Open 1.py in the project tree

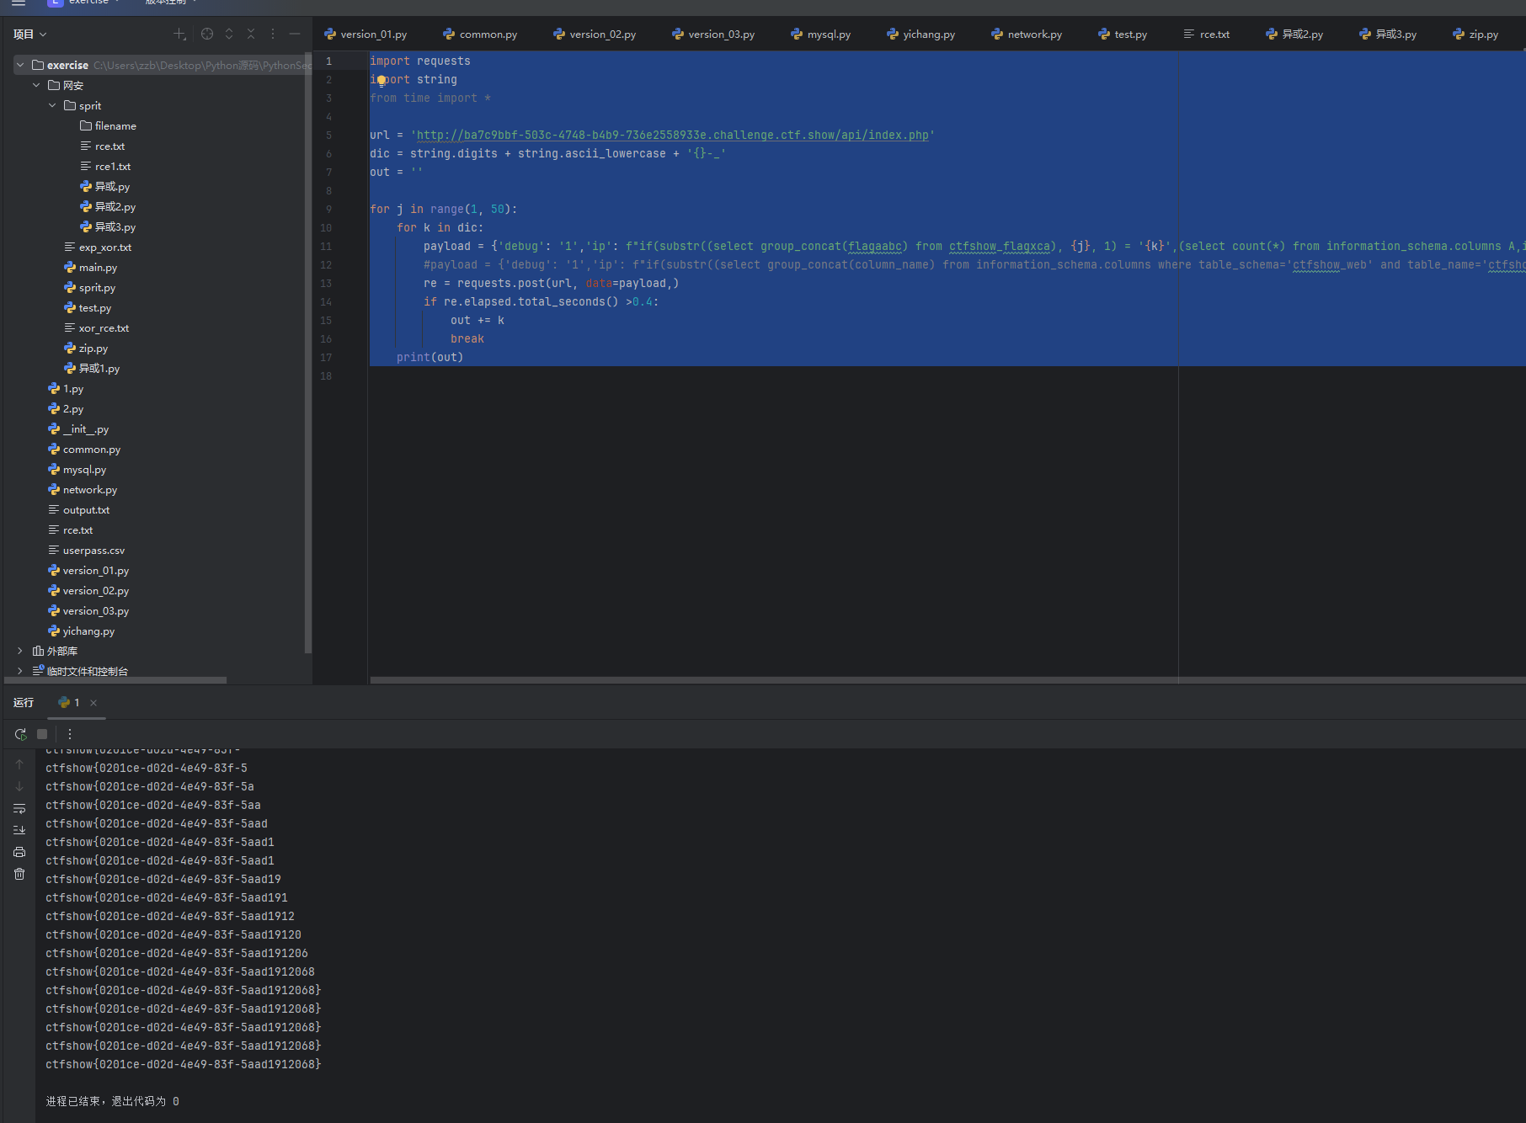pos(66,388)
